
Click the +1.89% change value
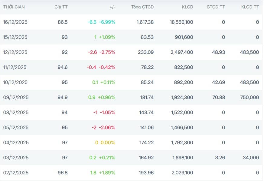(108, 173)
